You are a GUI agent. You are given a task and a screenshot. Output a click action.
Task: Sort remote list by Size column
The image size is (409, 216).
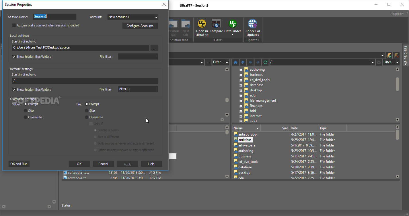pyautogui.click(x=275, y=128)
